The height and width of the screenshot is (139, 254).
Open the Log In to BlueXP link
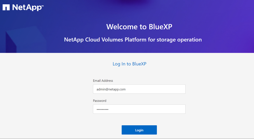point(129,64)
